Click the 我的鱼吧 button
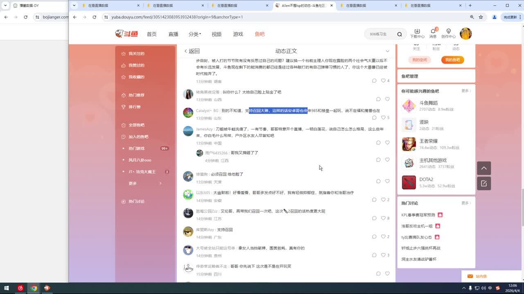The height and width of the screenshot is (294, 524). pyautogui.click(x=452, y=60)
